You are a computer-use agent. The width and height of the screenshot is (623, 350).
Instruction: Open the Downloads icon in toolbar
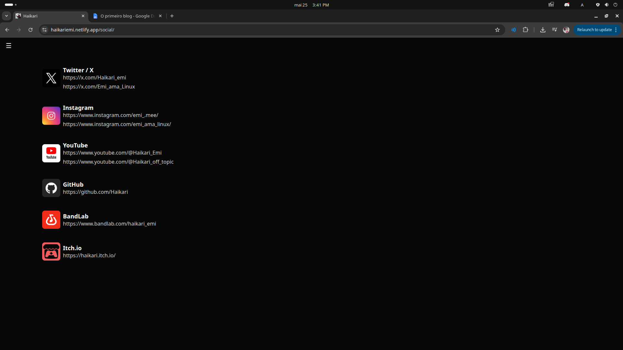(543, 30)
